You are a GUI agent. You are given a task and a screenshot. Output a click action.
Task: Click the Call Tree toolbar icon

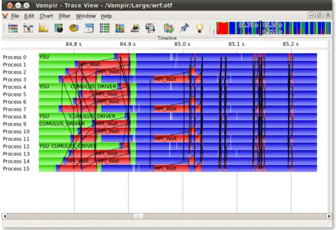(135, 28)
